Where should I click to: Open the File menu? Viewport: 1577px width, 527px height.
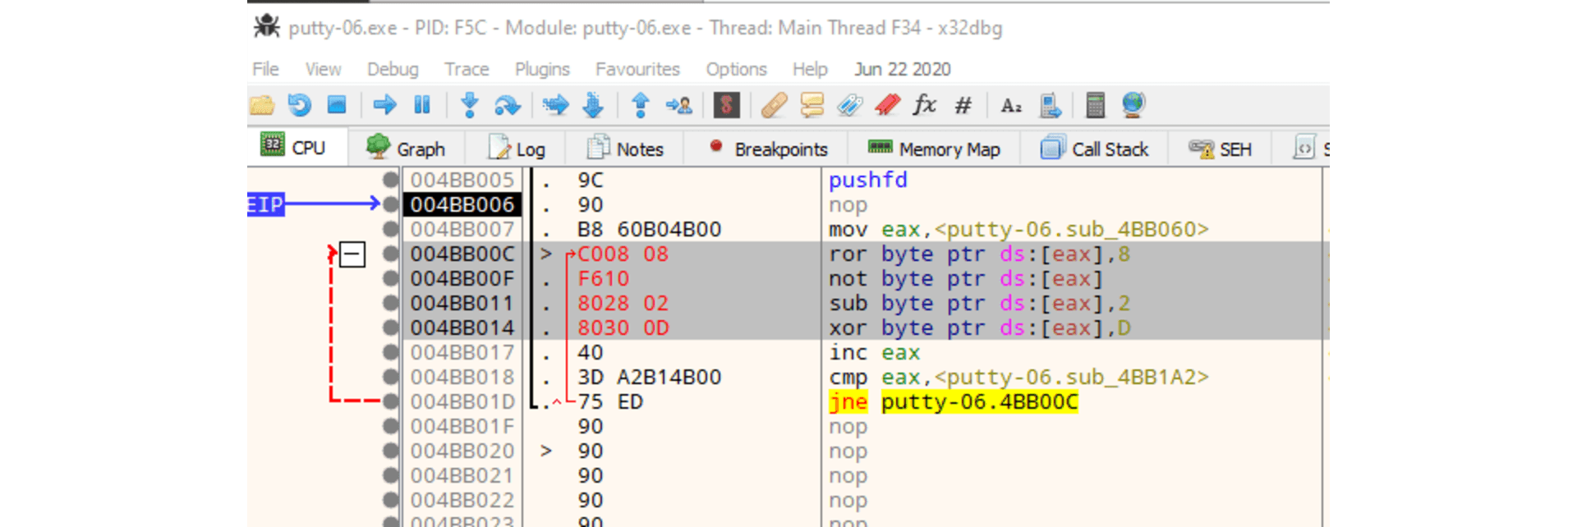pyautogui.click(x=265, y=69)
